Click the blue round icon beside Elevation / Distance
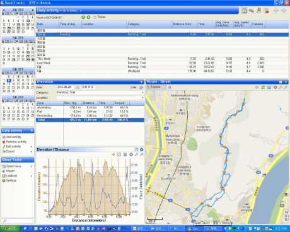 tap(142, 149)
